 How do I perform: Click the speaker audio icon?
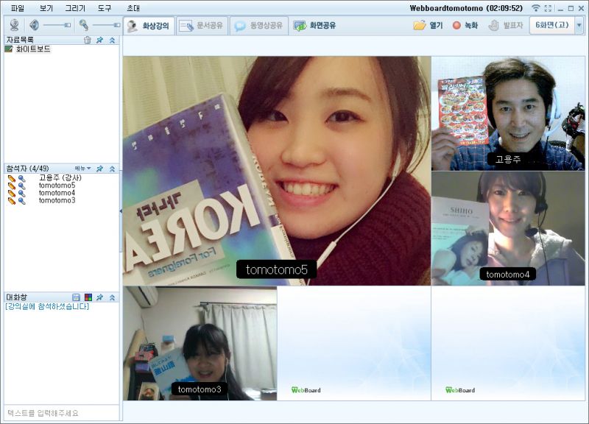(35, 24)
